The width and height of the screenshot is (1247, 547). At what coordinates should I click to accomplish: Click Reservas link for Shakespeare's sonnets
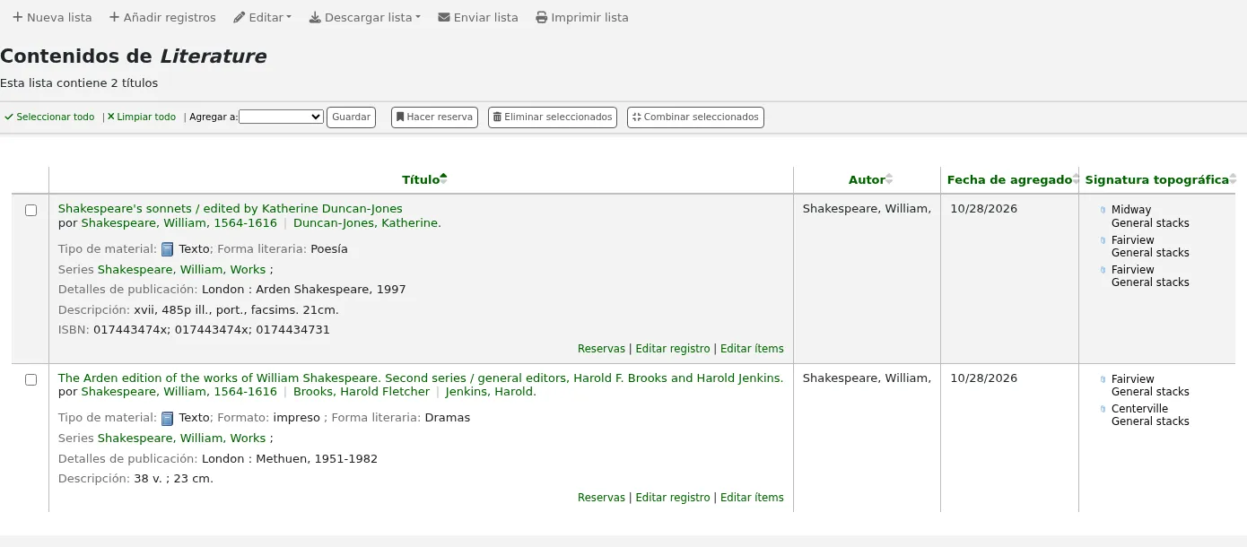tap(601, 349)
